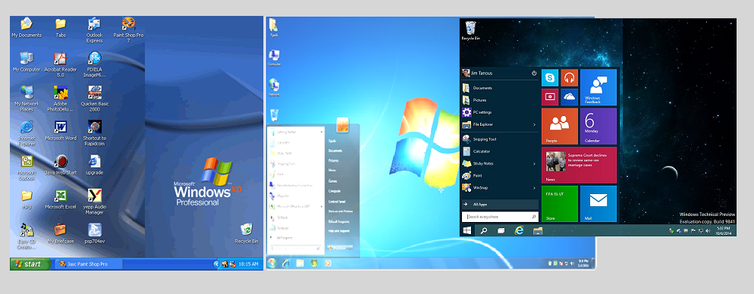Image resolution: width=754 pixels, height=294 pixels.
Task: Open Computer icon on Windows 7 desktop
Action: [275, 58]
